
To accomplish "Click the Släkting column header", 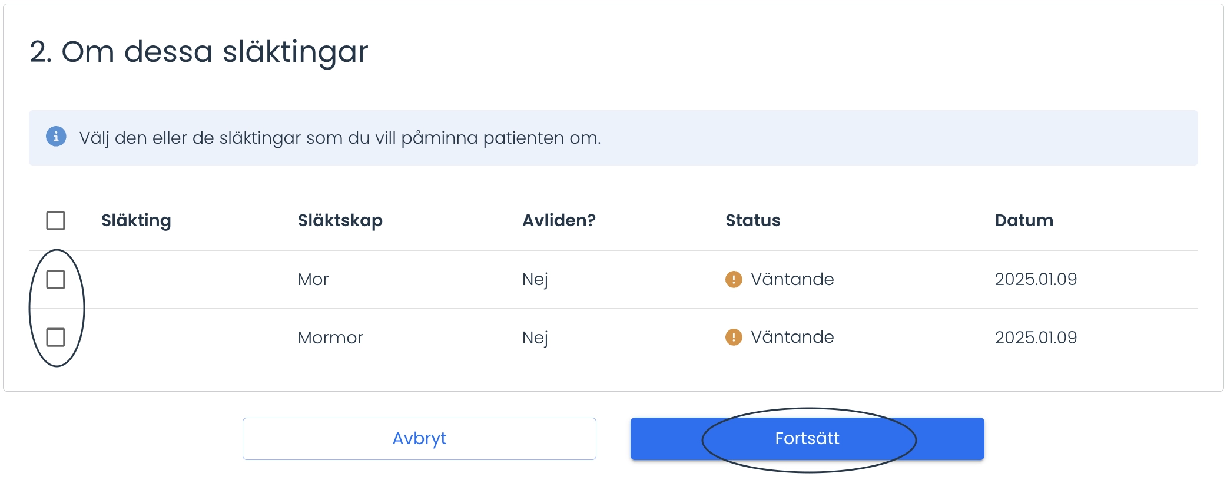I will (x=136, y=221).
